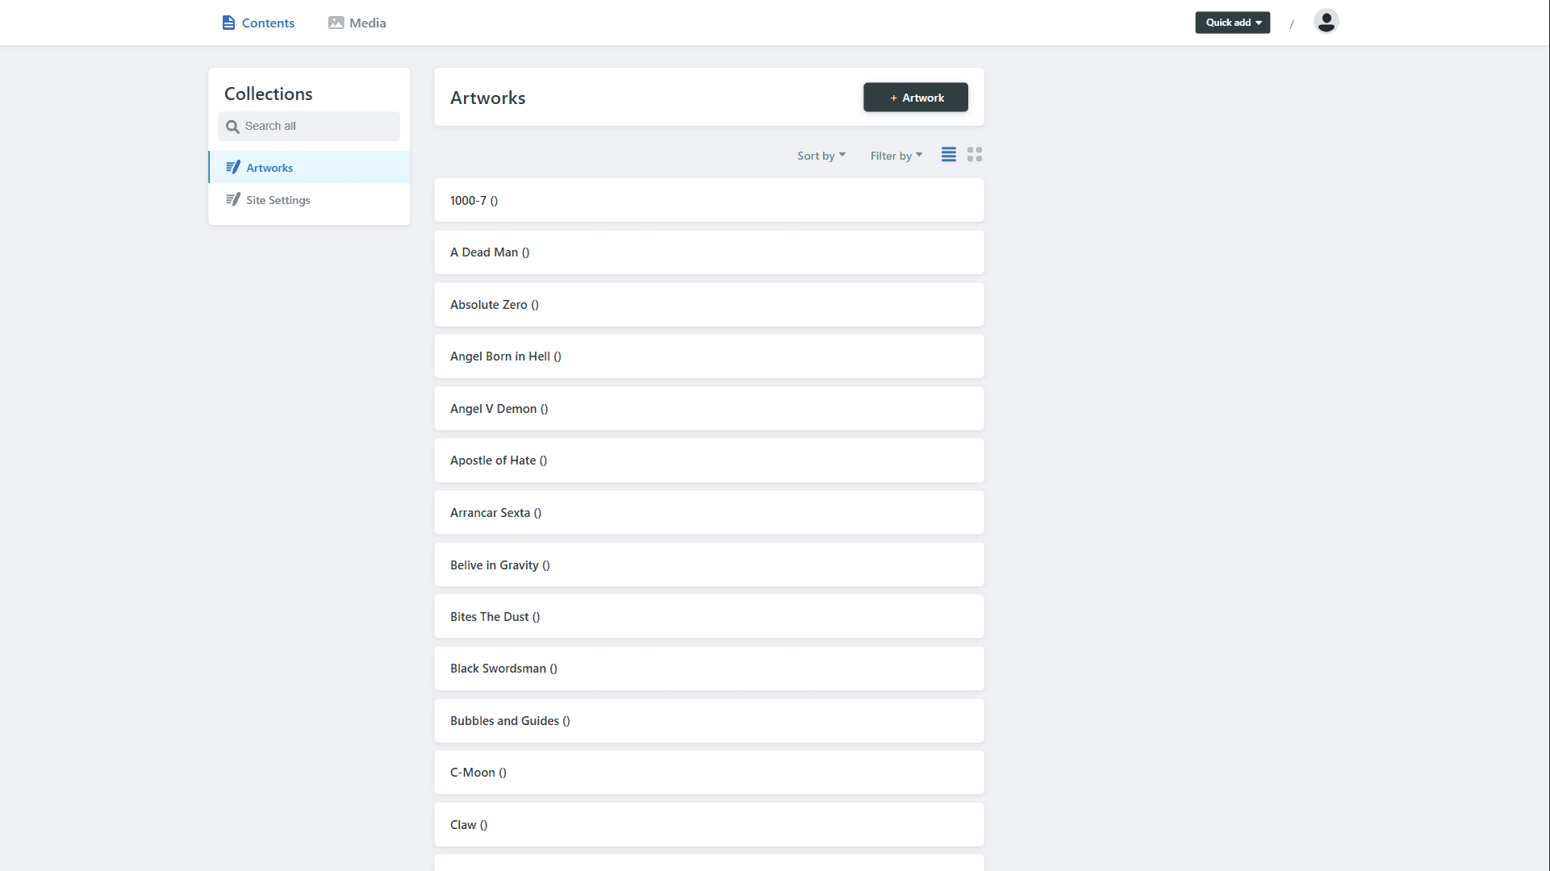1550x871 pixels.
Task: Click the Site Settings collection icon
Action: [233, 199]
